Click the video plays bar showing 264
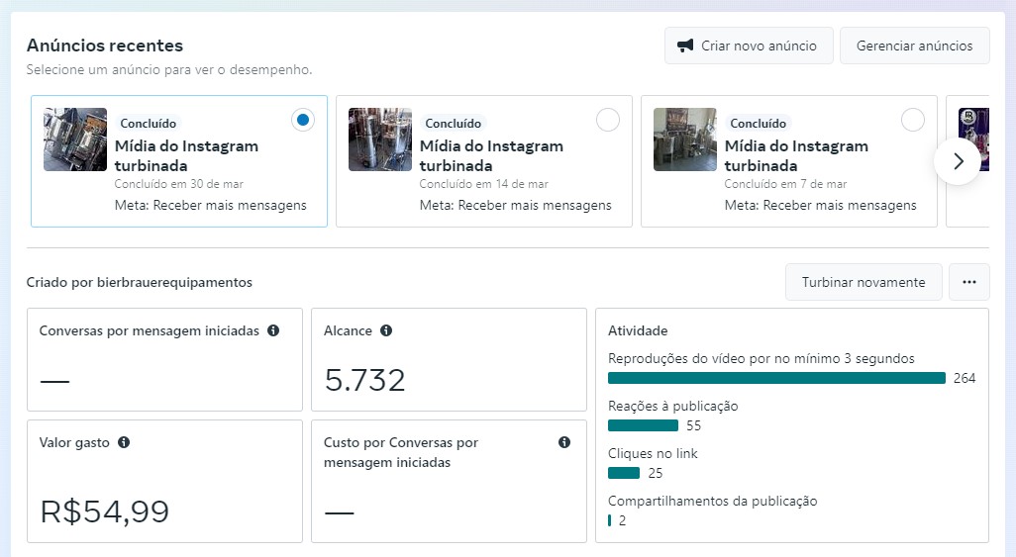 point(776,378)
